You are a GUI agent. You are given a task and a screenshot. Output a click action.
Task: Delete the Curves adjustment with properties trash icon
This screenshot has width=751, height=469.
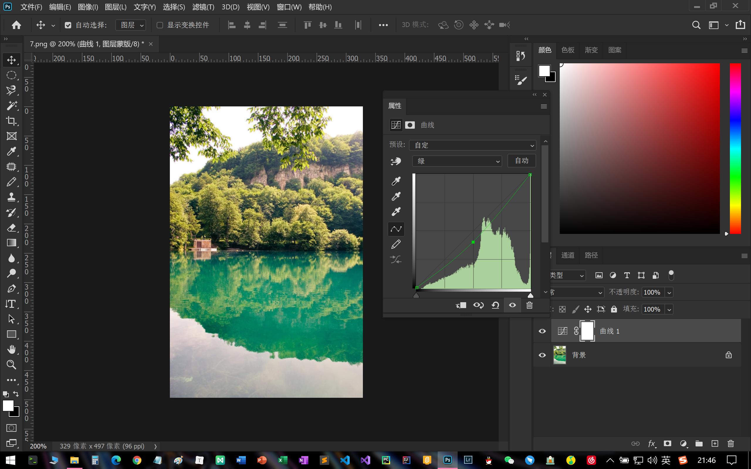click(x=530, y=305)
